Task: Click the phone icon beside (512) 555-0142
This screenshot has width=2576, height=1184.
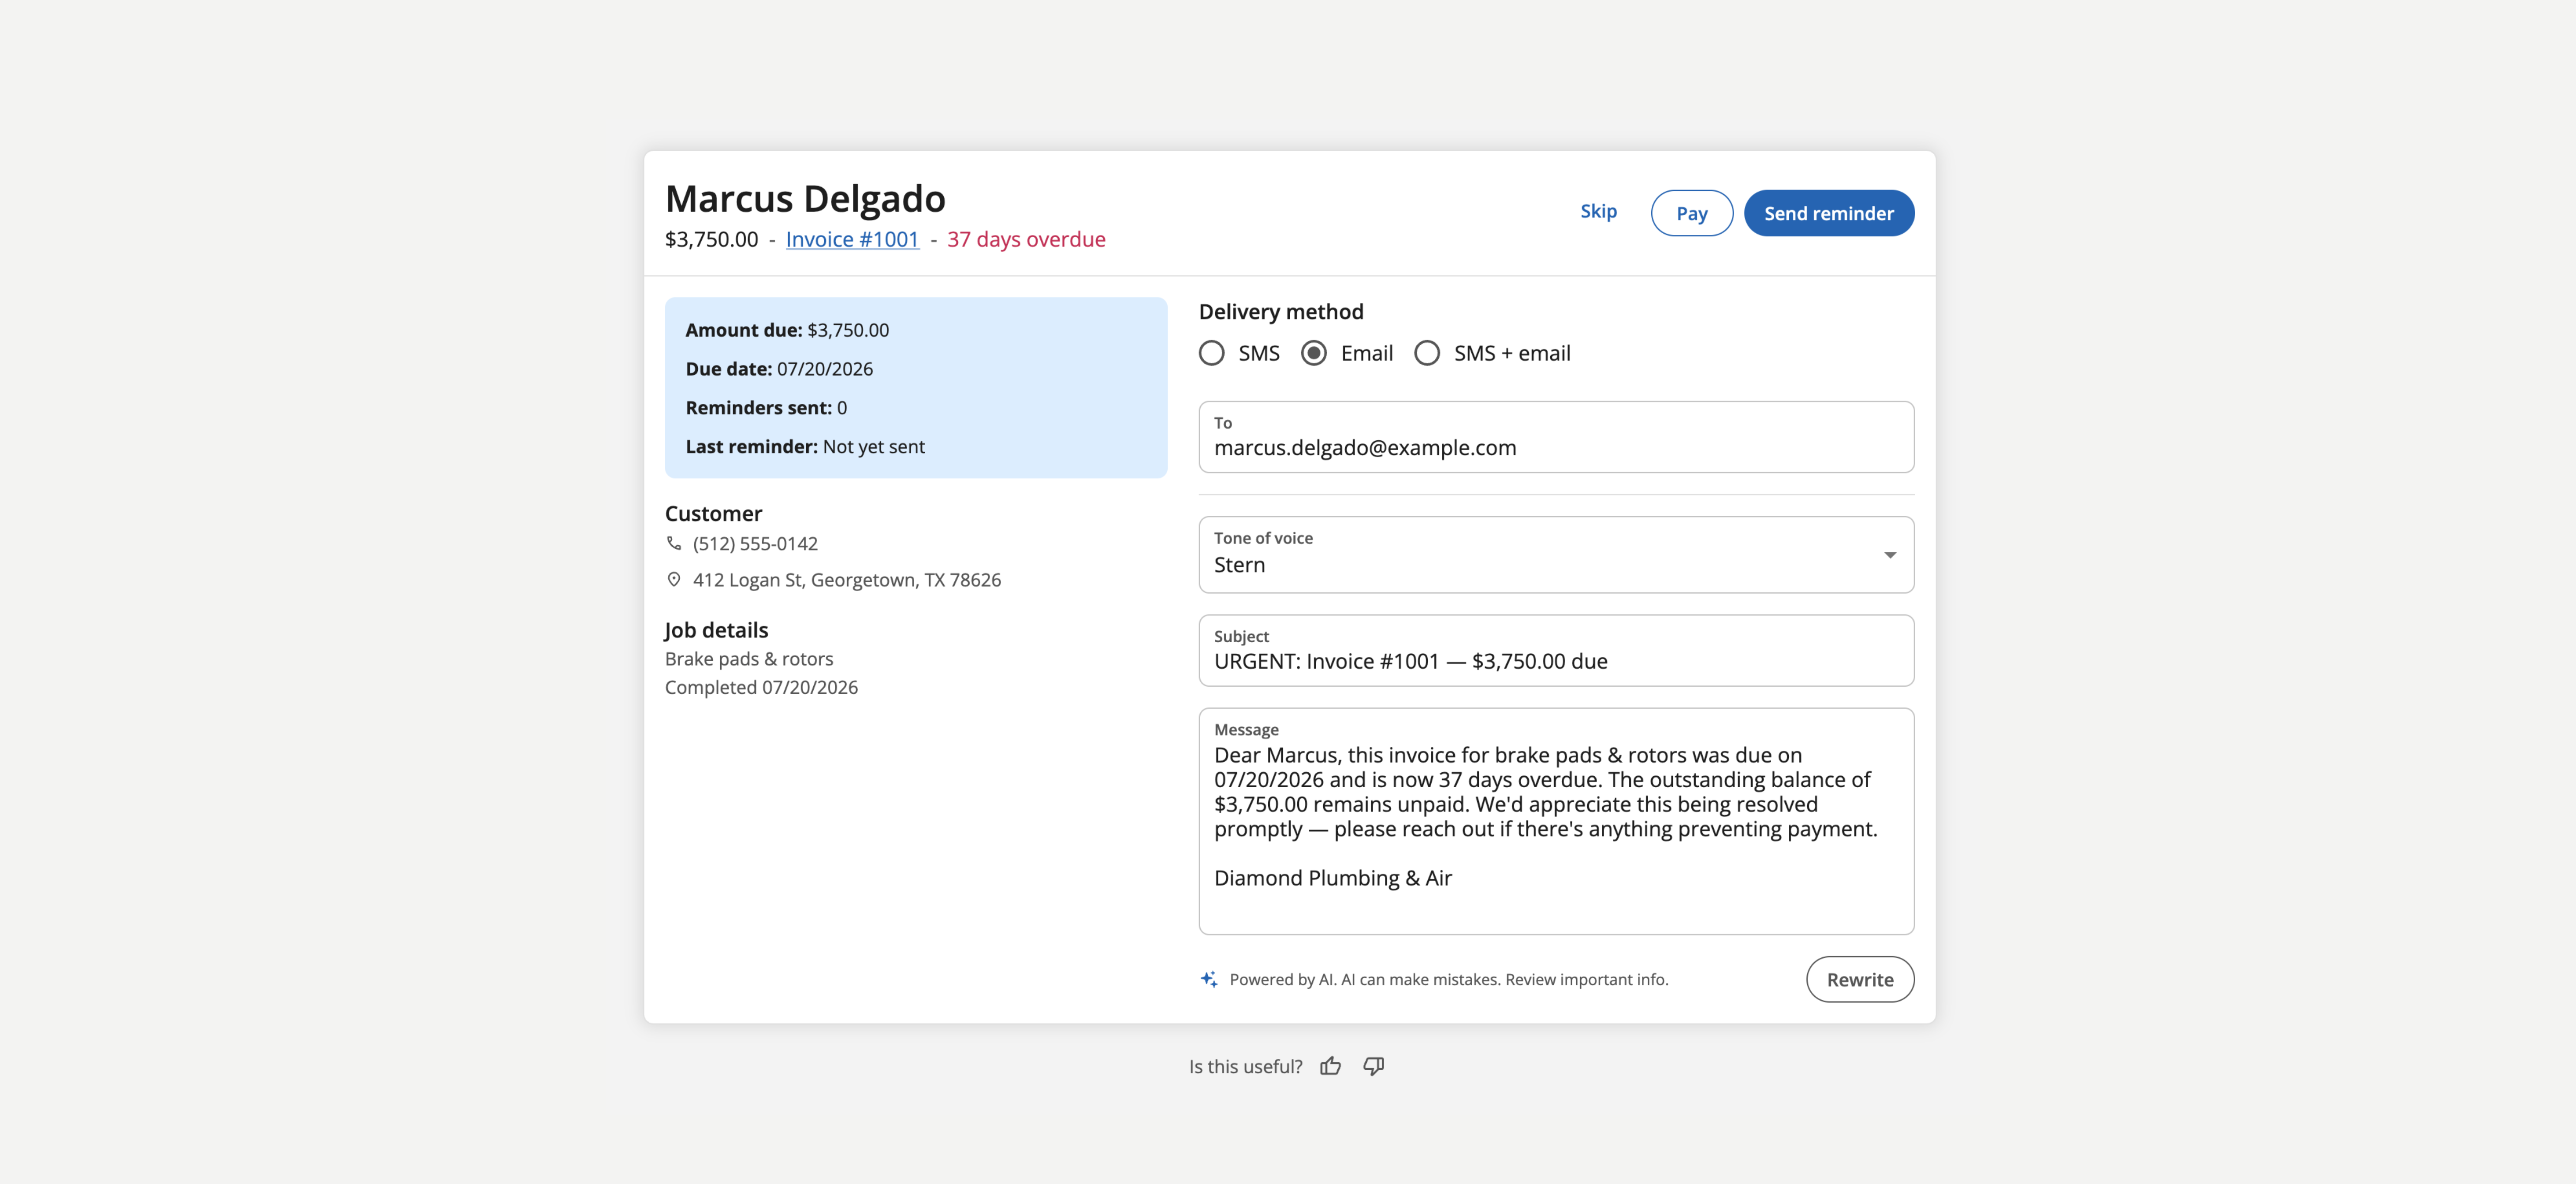Action: pos(674,543)
